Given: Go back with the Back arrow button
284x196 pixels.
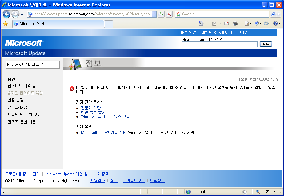Looking at the screenshot, I should pos(6,14).
